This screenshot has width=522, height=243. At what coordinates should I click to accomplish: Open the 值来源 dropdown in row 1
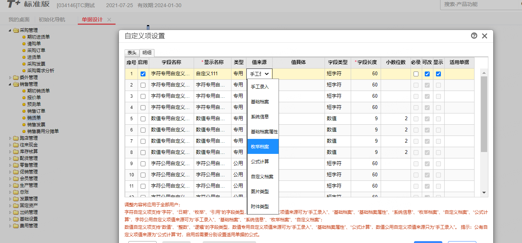coord(260,74)
